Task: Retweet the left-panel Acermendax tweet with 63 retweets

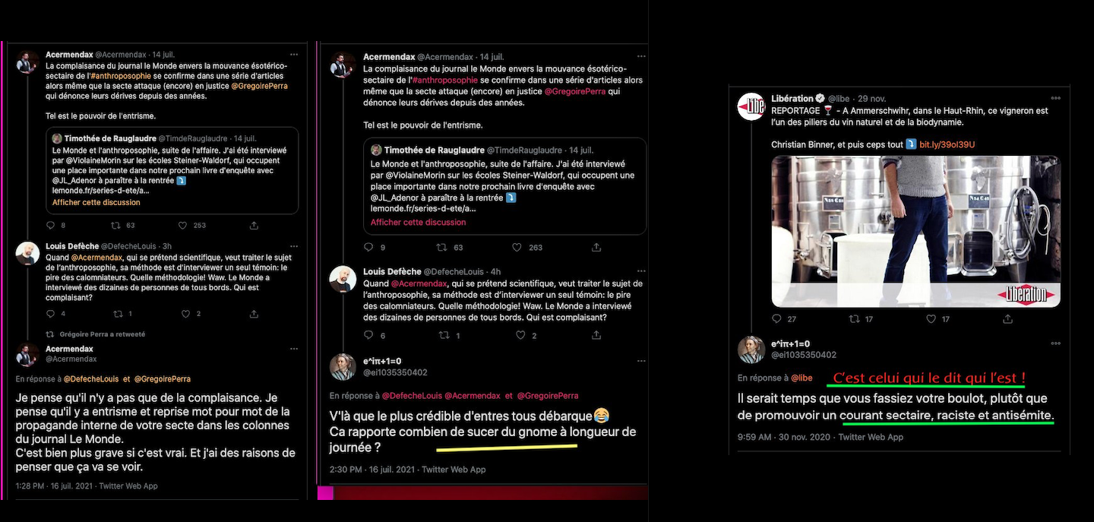Action: (x=116, y=225)
